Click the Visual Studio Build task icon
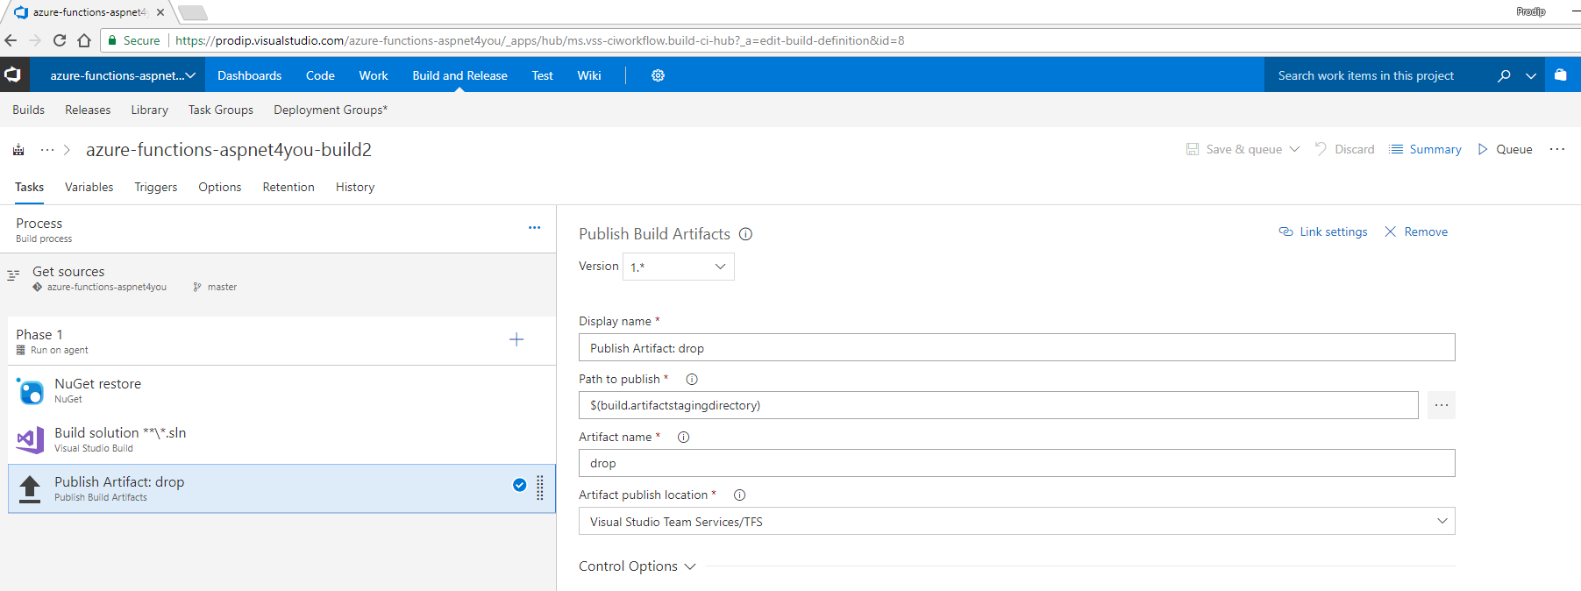Image resolution: width=1581 pixels, height=591 pixels. (31, 439)
